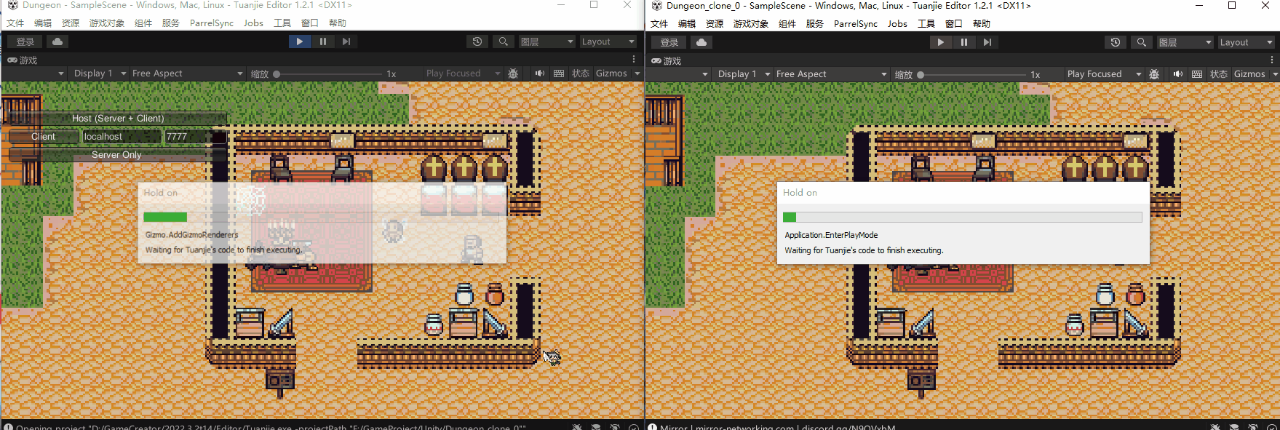Toggle Gizmos in Dungeon game view

pos(611,73)
